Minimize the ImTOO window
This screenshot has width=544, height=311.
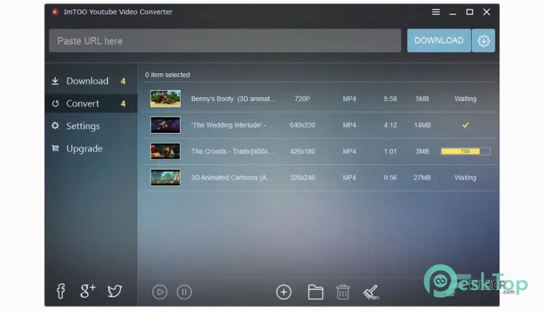pyautogui.click(x=453, y=12)
